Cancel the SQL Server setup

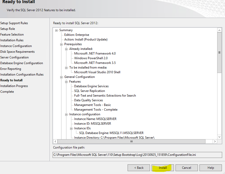click(x=186, y=168)
